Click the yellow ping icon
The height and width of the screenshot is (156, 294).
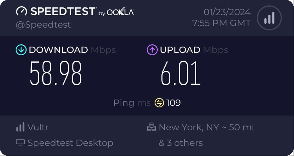click(159, 103)
